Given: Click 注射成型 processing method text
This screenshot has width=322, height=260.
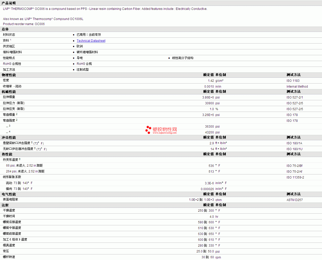Looking at the screenshot, I should point(83,70).
